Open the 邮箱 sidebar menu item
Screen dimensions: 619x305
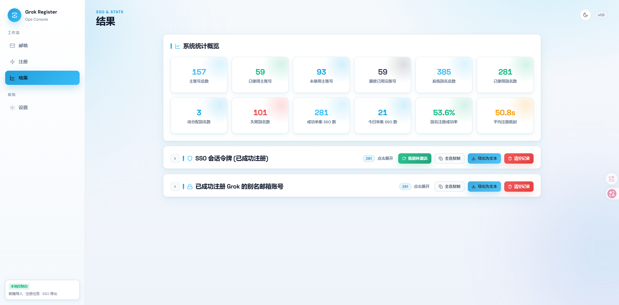click(x=42, y=46)
